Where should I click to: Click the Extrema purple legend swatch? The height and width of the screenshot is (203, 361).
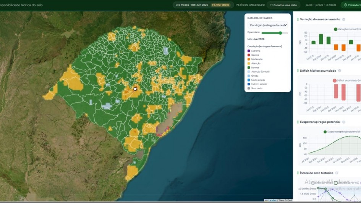pyautogui.click(x=249, y=51)
